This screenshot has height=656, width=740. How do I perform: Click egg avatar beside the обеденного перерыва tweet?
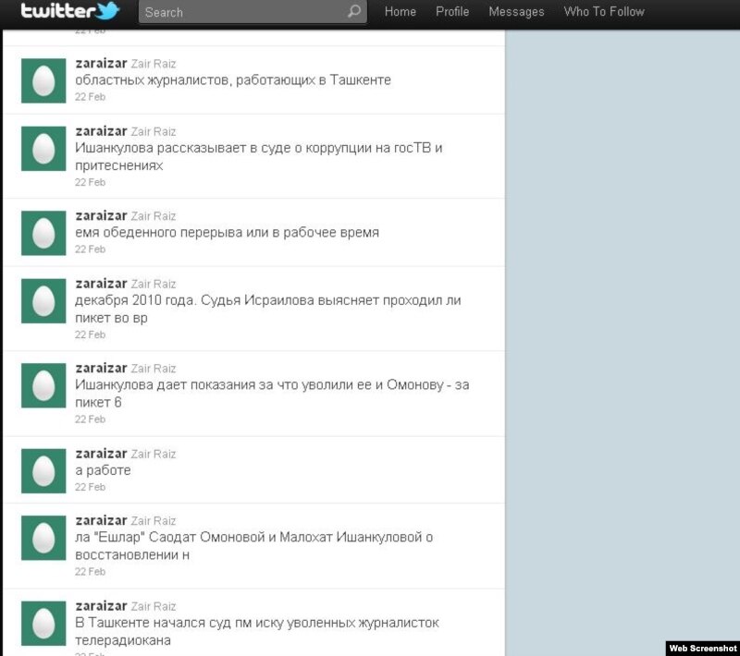pos(43,233)
